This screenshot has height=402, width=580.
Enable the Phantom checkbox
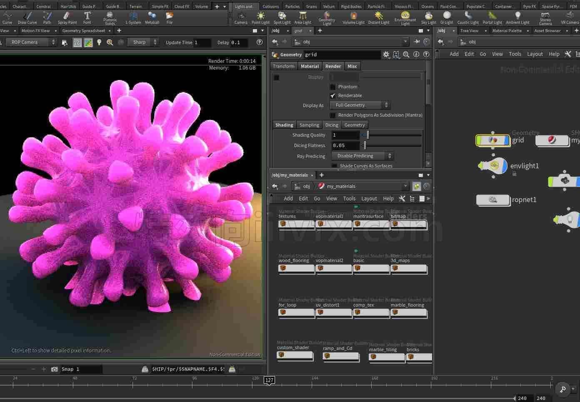(x=332, y=87)
